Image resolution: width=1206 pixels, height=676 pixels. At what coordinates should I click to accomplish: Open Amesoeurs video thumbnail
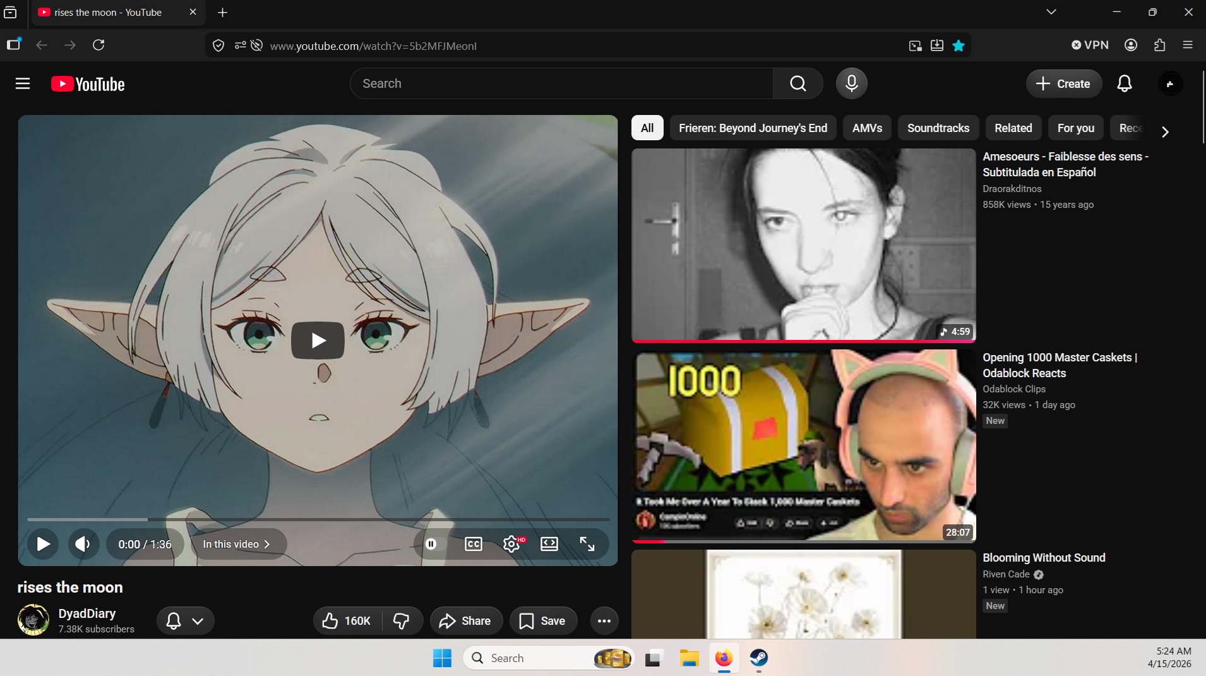tap(804, 246)
